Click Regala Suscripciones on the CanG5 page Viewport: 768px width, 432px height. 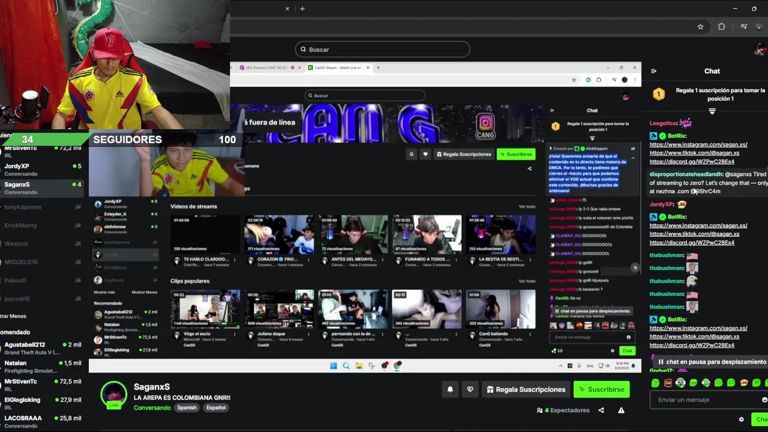463,154
